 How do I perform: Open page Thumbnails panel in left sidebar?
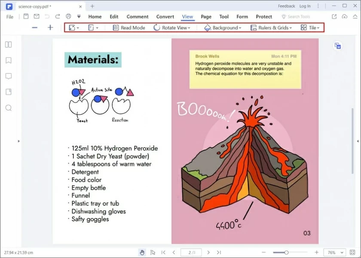coord(9,44)
